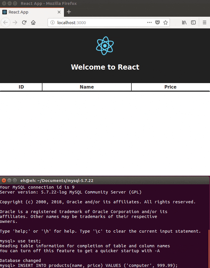This screenshot has height=268, width=210.
Task: Click the Name column header
Action: click(x=87, y=87)
